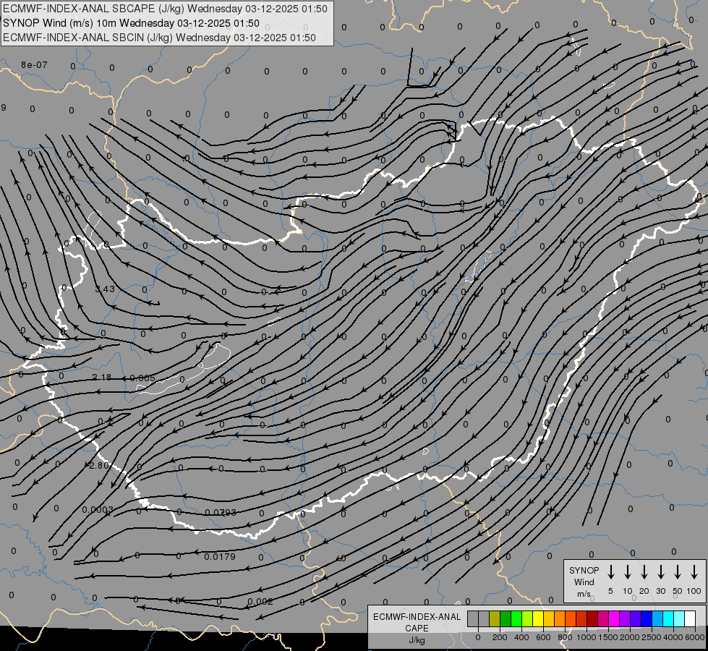Viewport: 708px width, 651px height.
Task: Click the 3.43 value on the map
Action: [x=105, y=289]
